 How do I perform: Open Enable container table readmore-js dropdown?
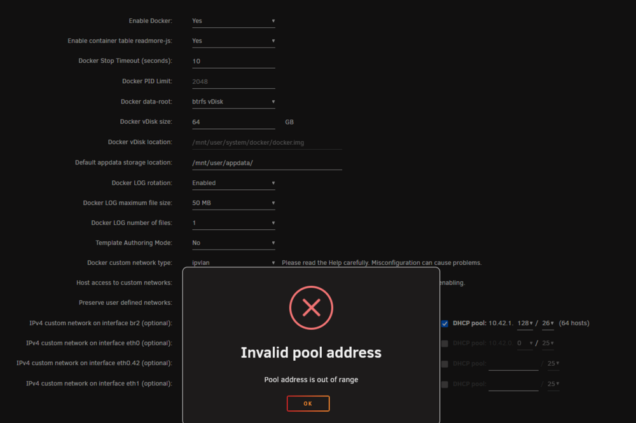pyautogui.click(x=233, y=41)
